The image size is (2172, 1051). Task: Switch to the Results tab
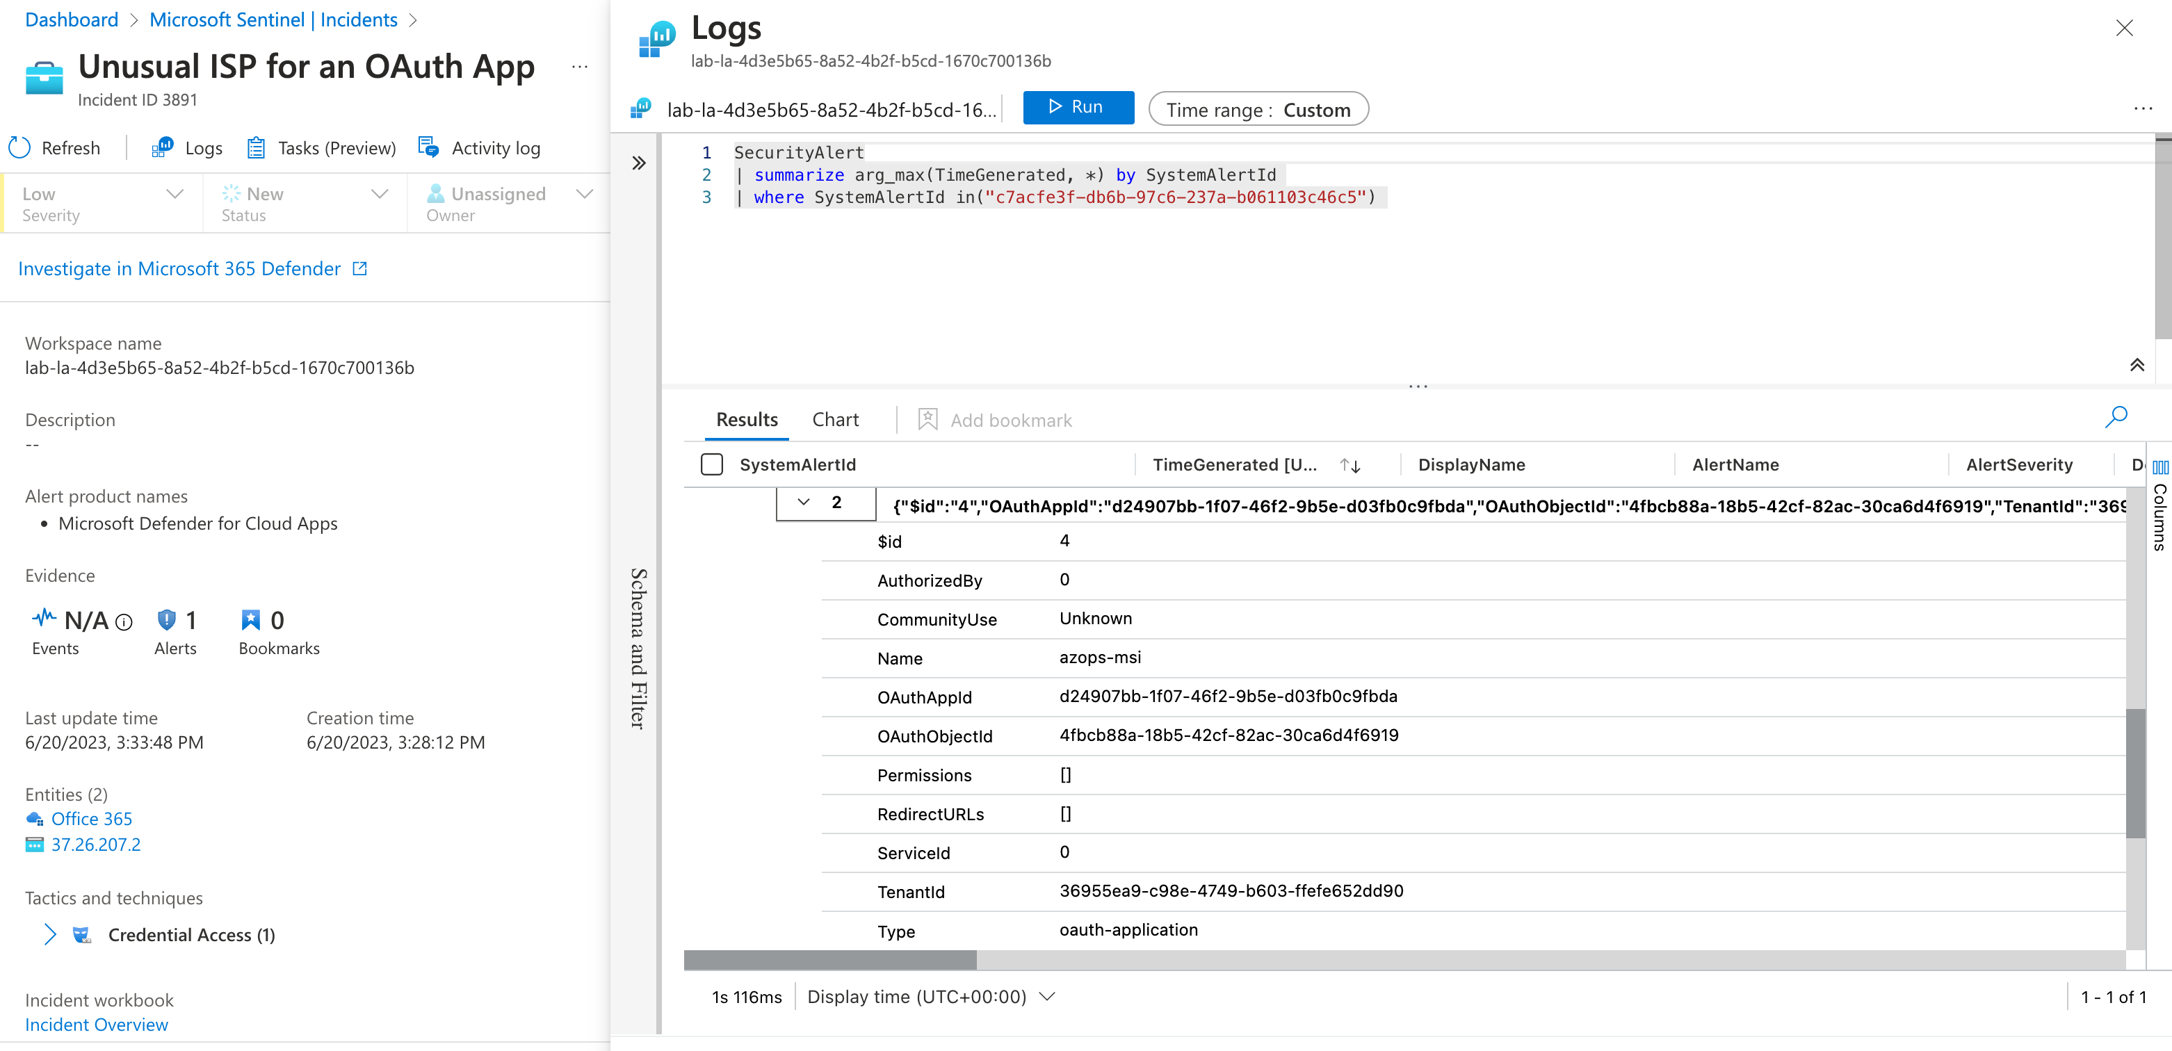(747, 420)
